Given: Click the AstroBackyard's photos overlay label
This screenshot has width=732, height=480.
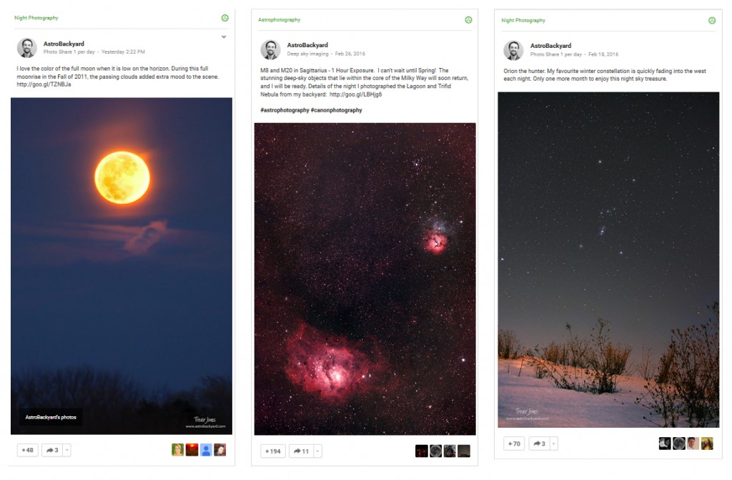Looking at the screenshot, I should click(x=51, y=417).
